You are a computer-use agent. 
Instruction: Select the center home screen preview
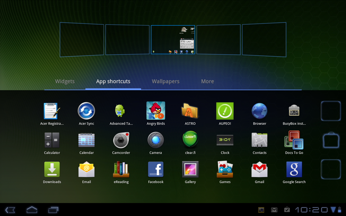coord(173,40)
